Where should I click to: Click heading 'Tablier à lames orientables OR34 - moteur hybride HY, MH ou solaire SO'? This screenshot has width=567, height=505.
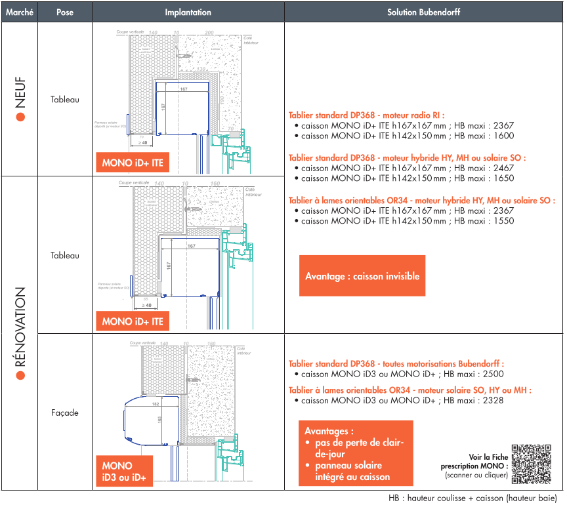click(x=421, y=200)
